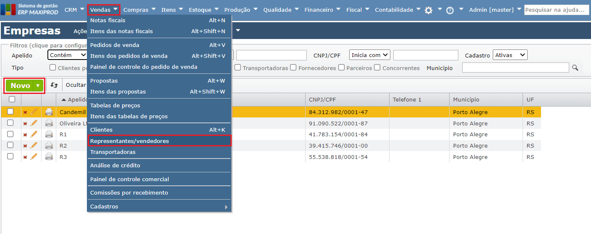
Task: Open Comissões por recebimento menu entry
Action: [159, 193]
